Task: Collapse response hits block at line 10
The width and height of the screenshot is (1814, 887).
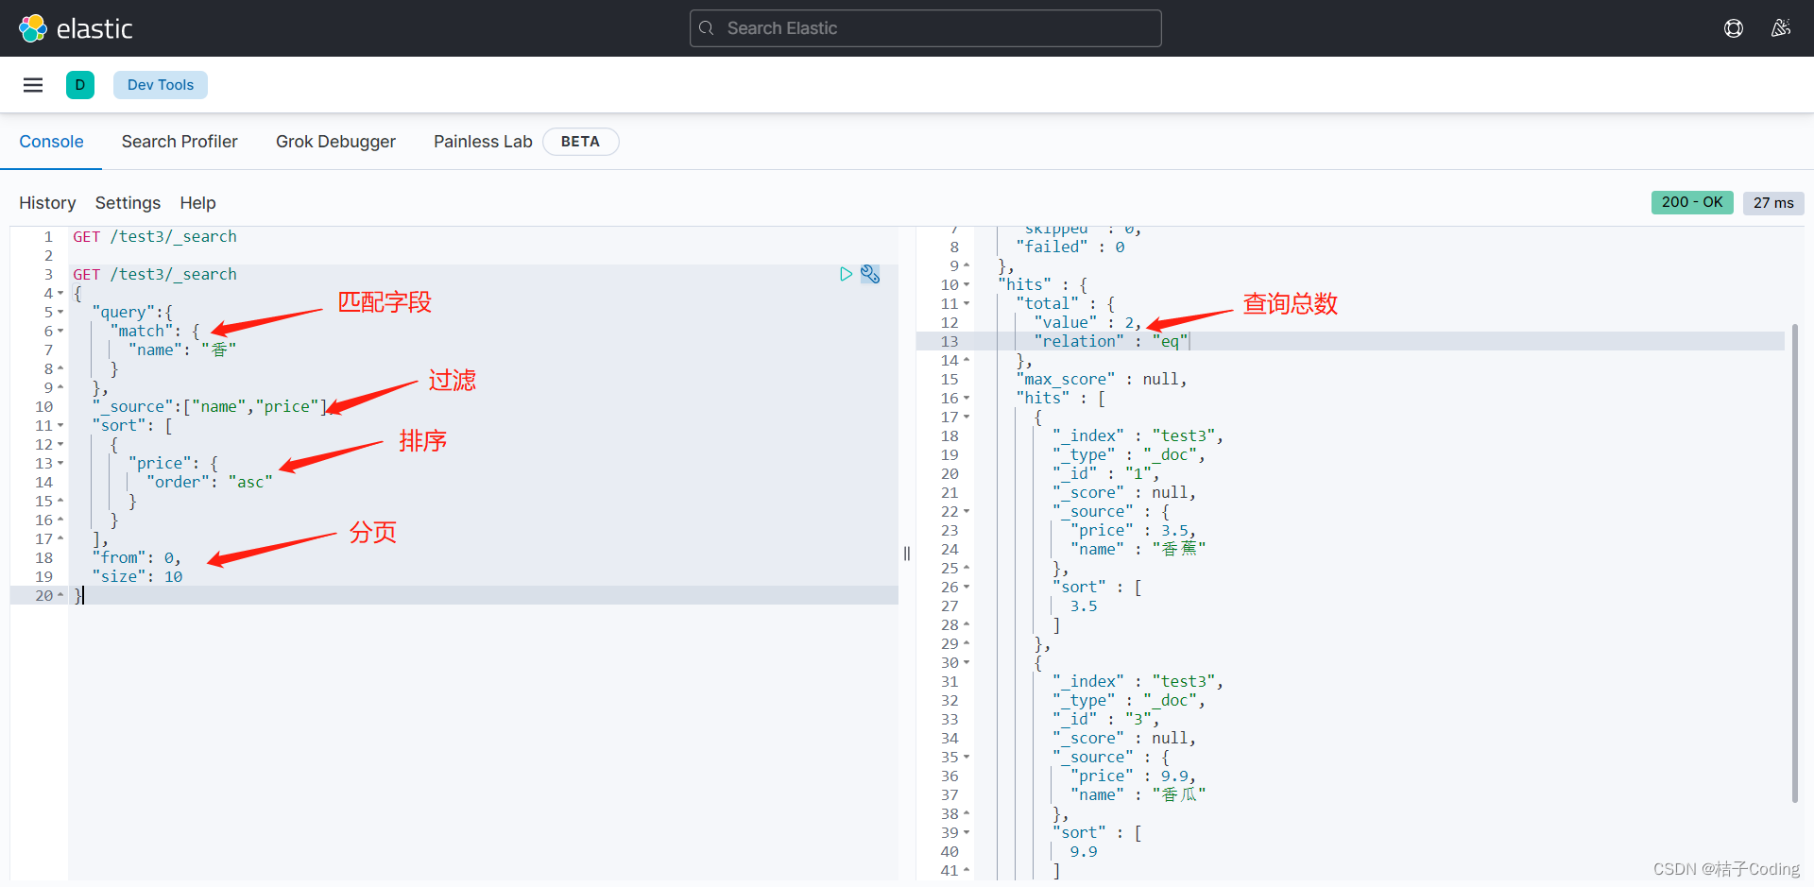Action: 967,285
